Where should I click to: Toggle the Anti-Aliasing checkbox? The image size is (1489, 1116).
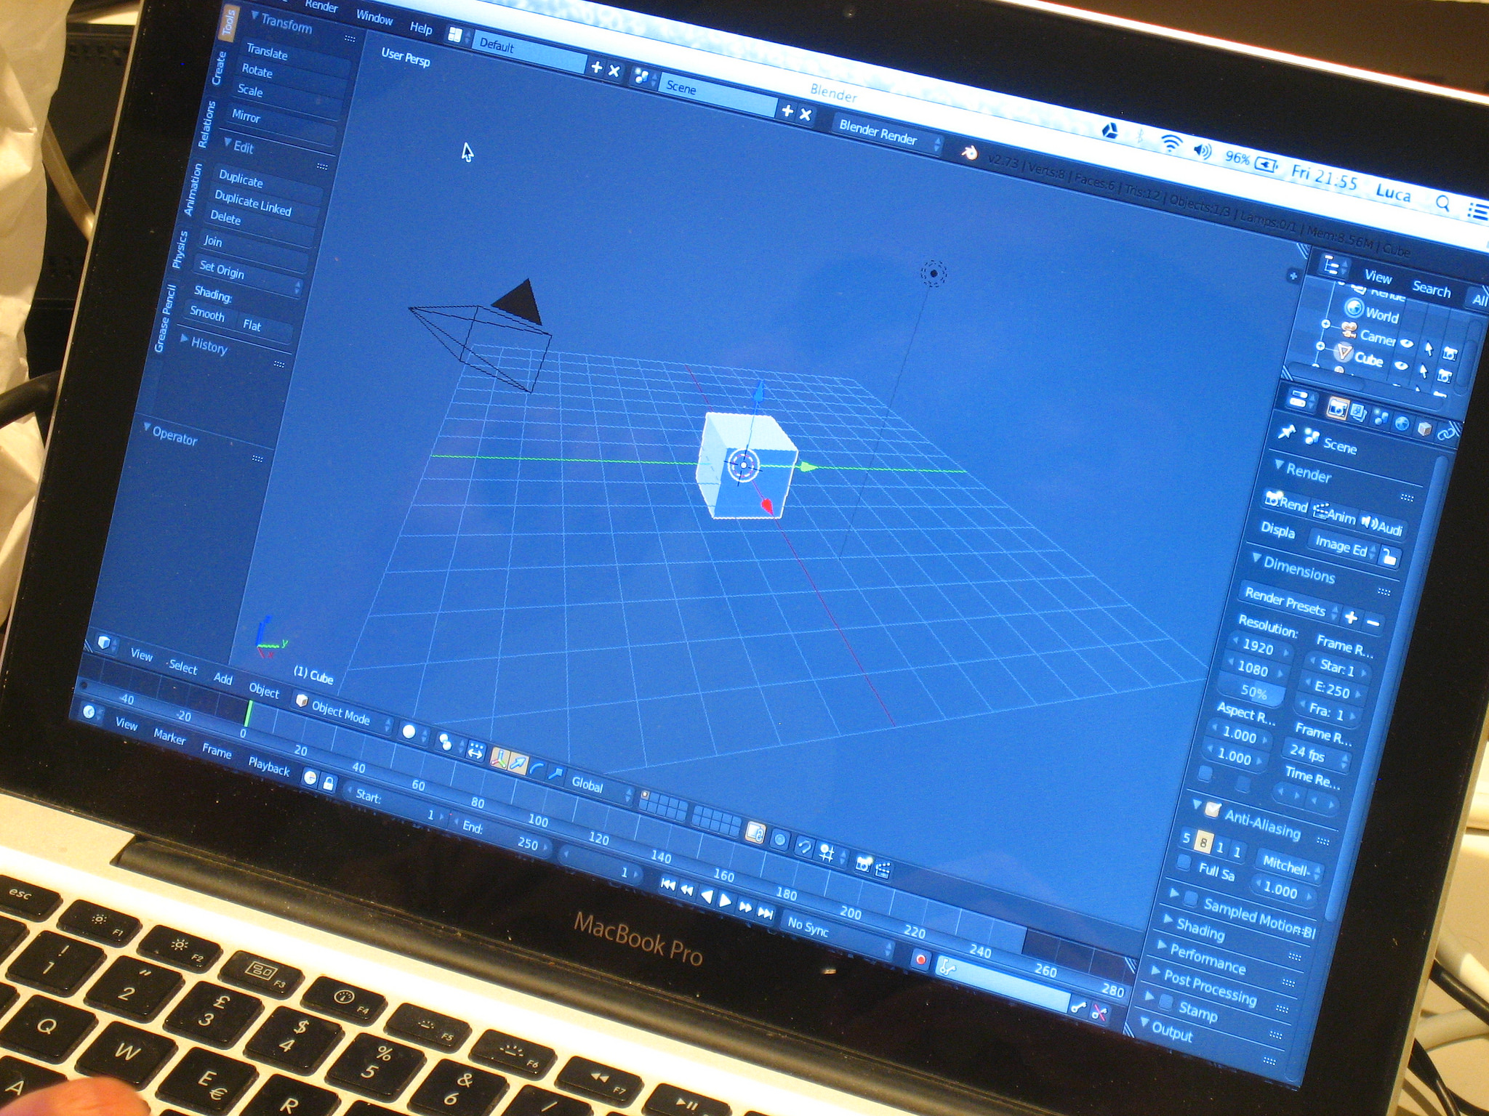1213,809
